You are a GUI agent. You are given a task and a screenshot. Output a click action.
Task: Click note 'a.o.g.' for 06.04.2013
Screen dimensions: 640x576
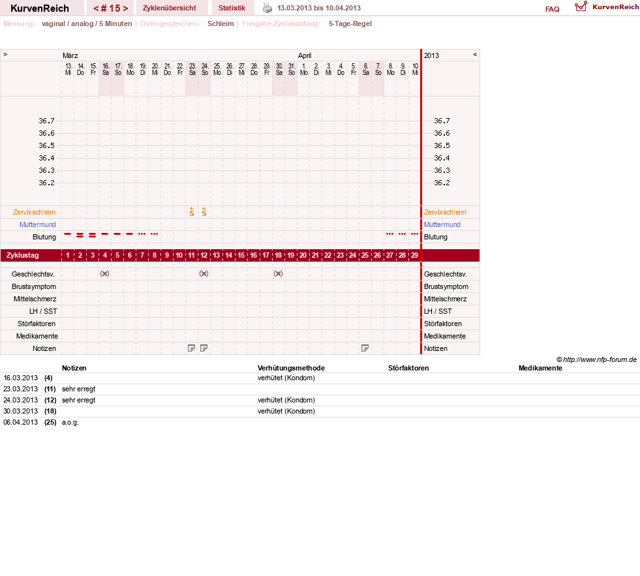tap(70, 422)
